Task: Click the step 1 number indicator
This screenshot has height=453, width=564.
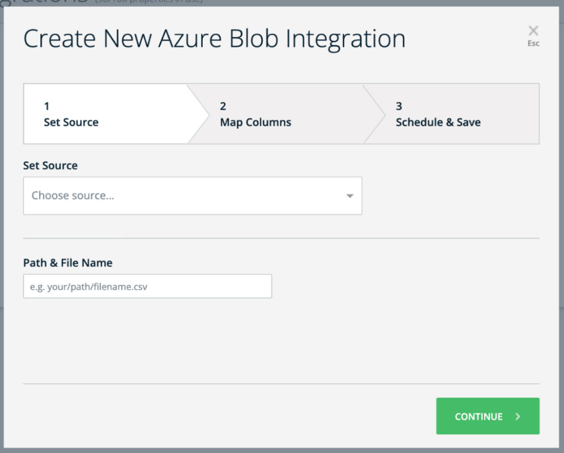Action: [47, 106]
